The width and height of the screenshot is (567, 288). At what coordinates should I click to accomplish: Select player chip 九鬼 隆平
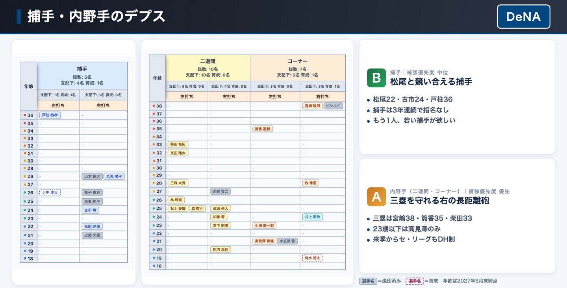point(114,177)
